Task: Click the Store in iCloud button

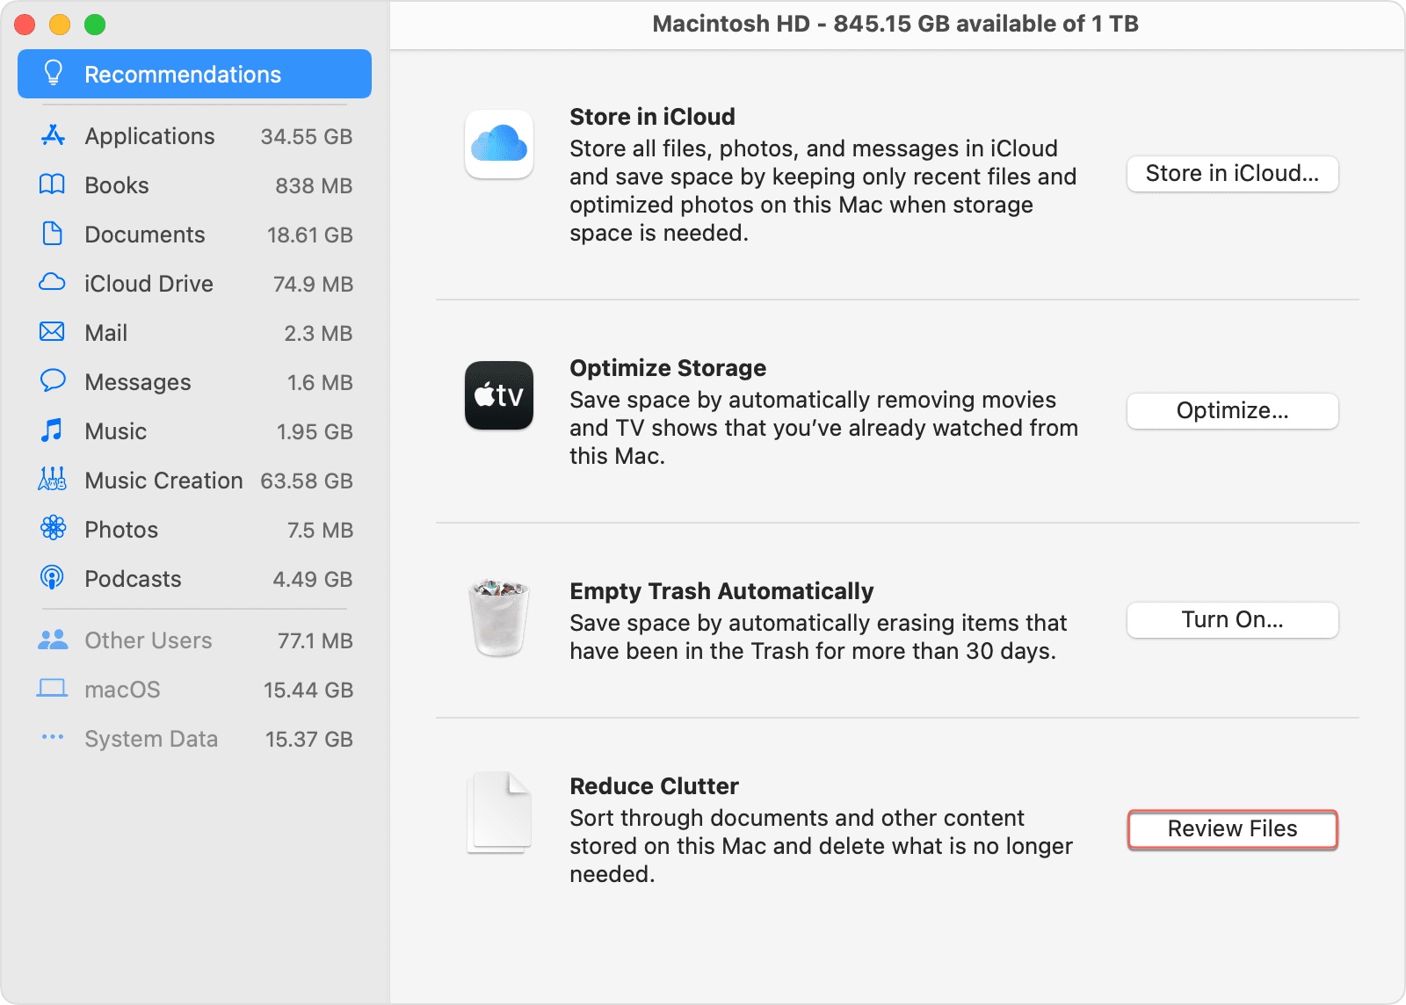Action: [x=1232, y=174]
